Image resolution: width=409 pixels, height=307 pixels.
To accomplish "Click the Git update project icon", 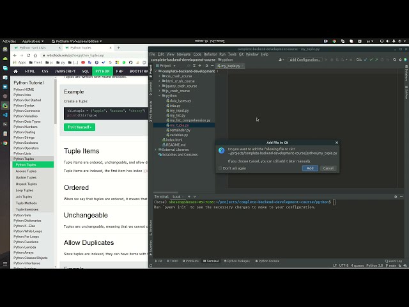I will pos(366,59).
